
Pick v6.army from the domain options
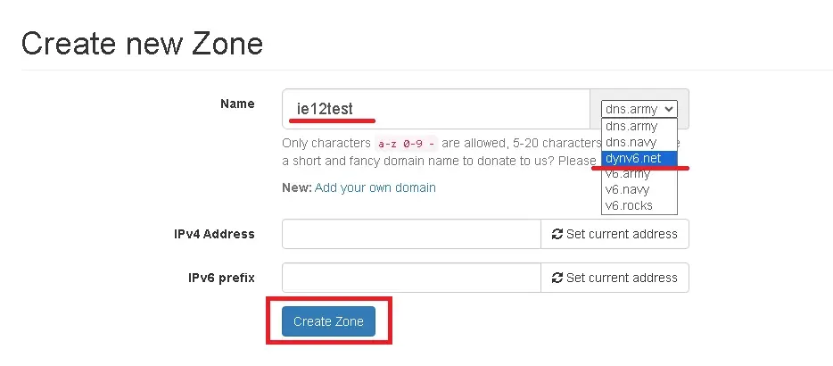point(629,174)
